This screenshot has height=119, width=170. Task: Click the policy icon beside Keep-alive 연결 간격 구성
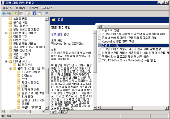[x=99, y=42]
